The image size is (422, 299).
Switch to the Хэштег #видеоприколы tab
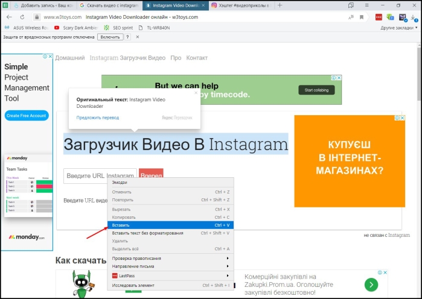[x=241, y=5]
